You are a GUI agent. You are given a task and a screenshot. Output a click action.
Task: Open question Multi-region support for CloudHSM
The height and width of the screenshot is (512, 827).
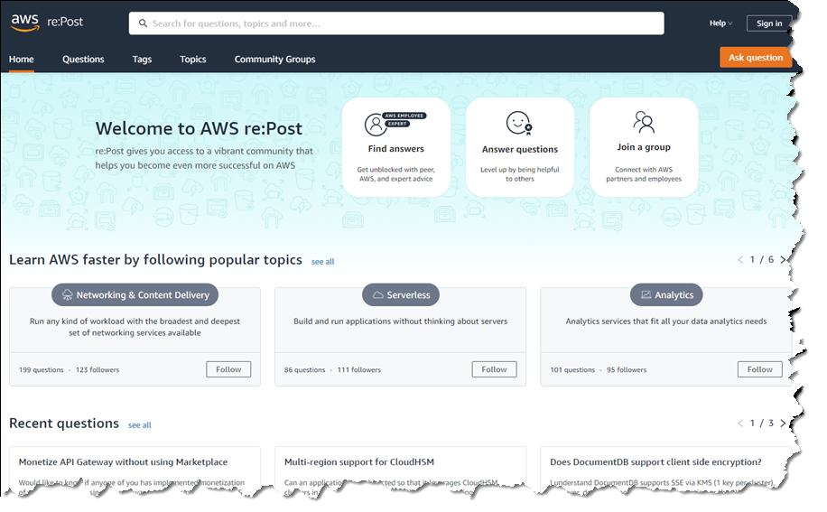pyautogui.click(x=359, y=462)
